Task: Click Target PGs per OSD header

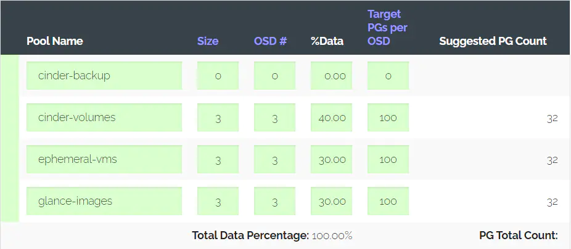Action: click(x=387, y=28)
